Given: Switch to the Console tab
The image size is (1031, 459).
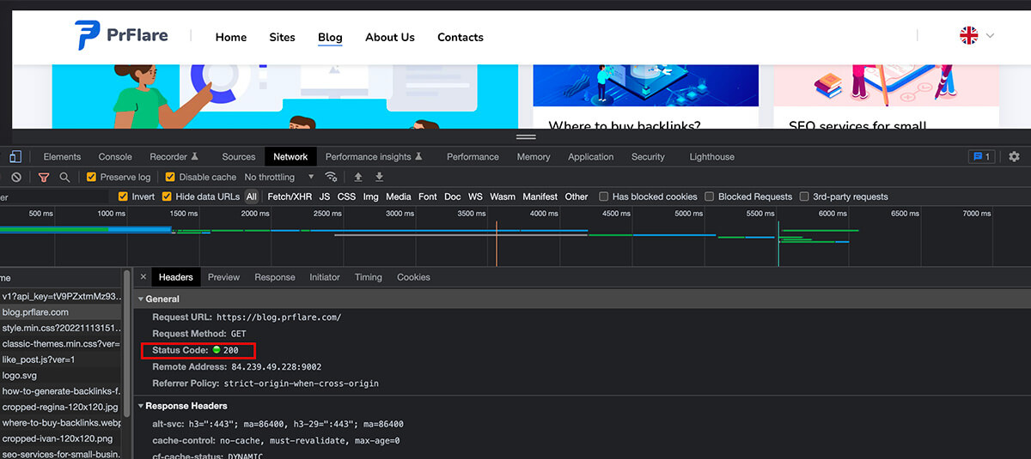Looking at the screenshot, I should (115, 157).
